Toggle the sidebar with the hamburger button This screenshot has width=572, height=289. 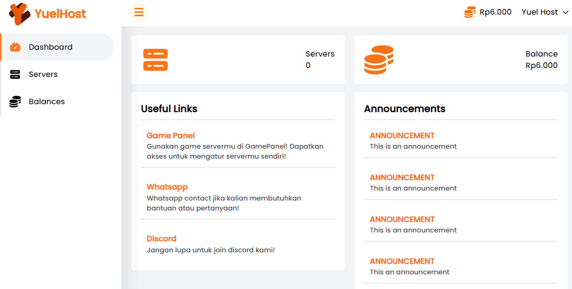(x=139, y=12)
